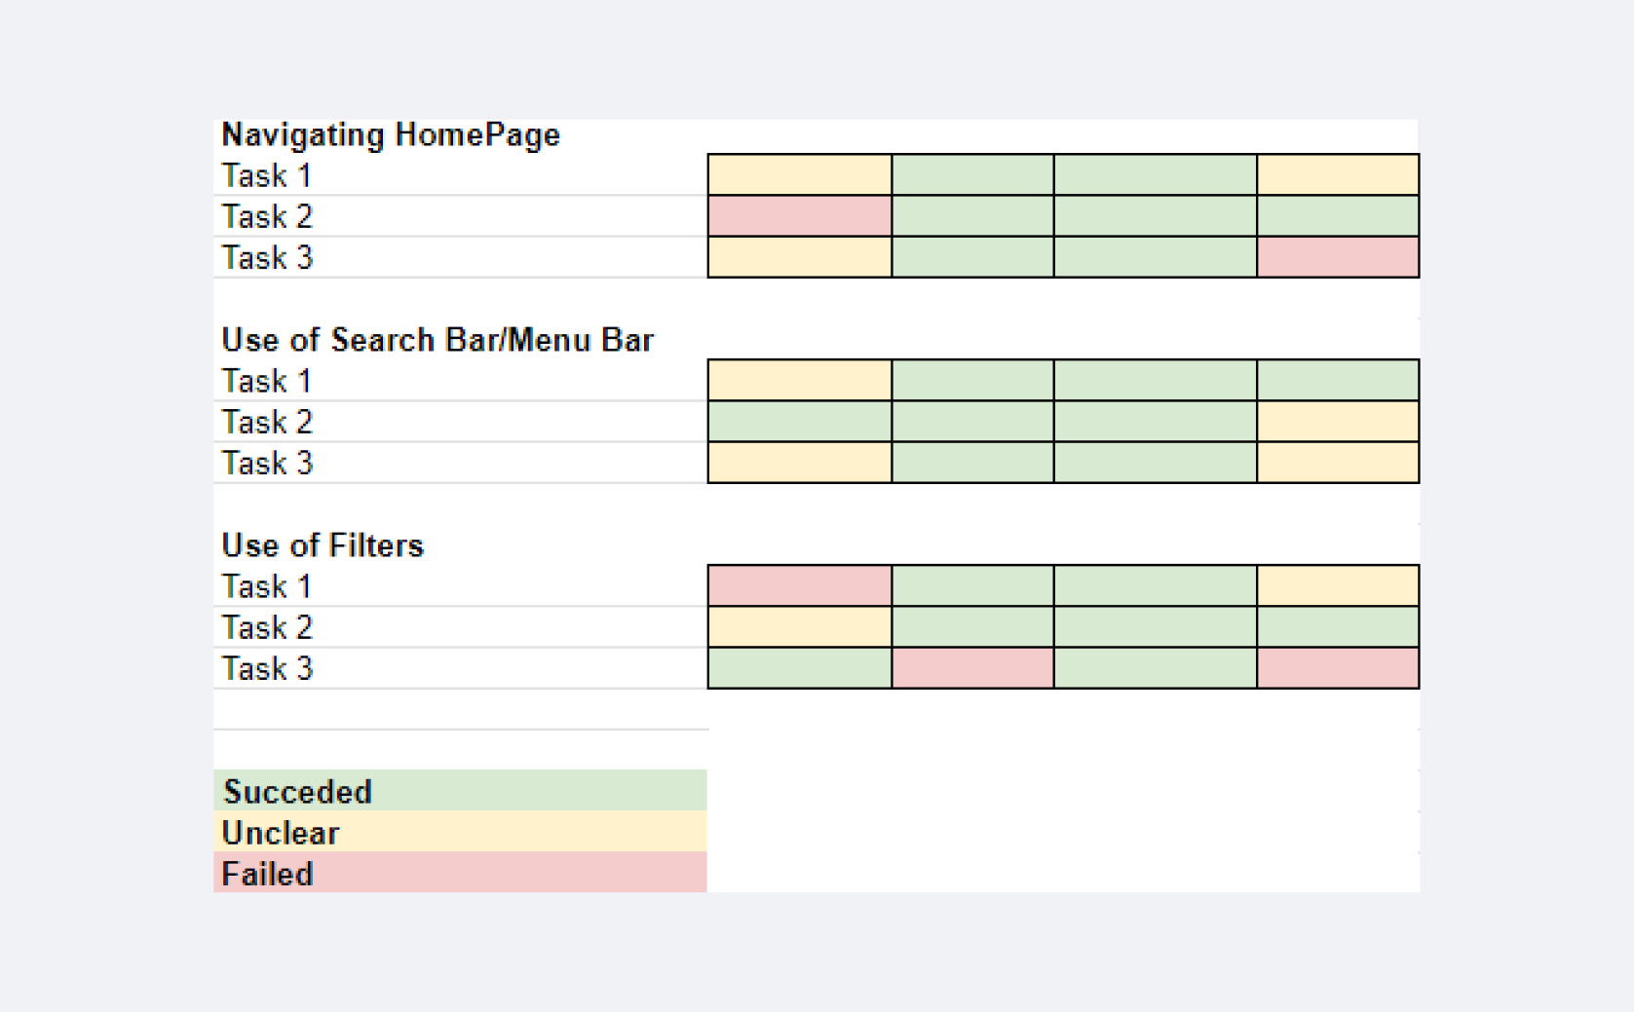Click Task 2 label under Use of Filters
Viewport: 1634px width, 1012px height.
pyautogui.click(x=267, y=627)
